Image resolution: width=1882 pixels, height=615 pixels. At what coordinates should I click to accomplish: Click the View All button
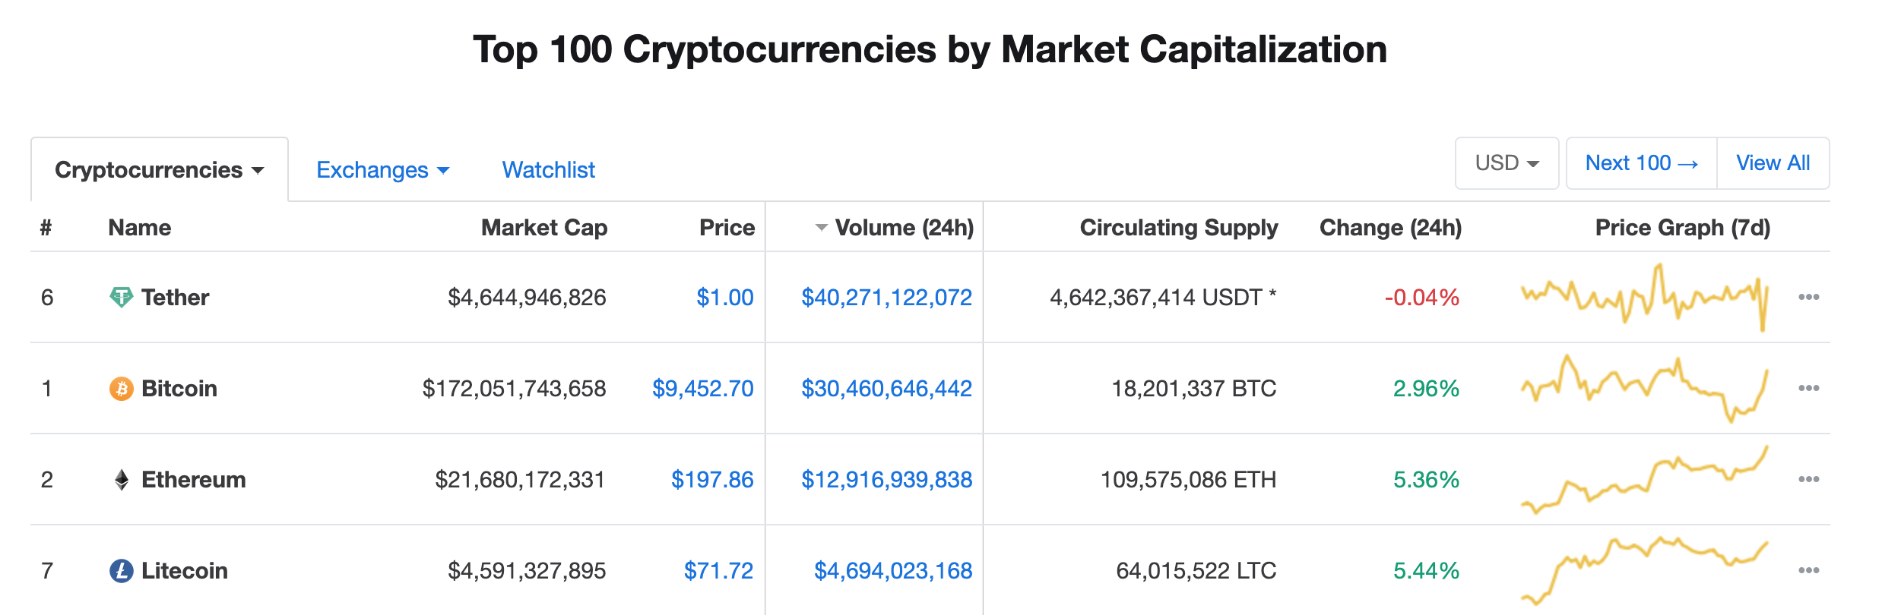(1773, 163)
